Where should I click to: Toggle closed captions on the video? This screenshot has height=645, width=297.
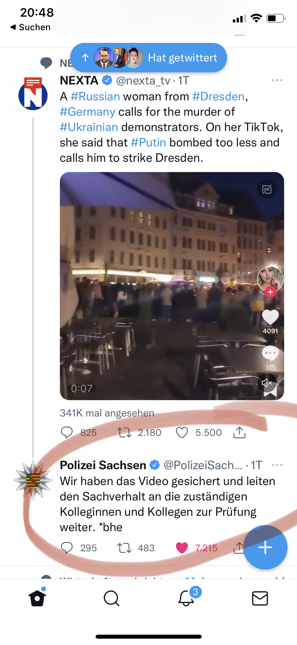click(x=267, y=189)
